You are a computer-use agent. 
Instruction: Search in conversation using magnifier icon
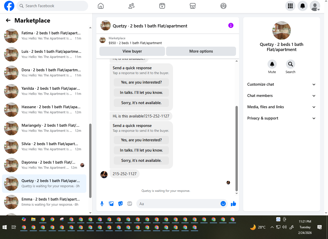[290, 64]
